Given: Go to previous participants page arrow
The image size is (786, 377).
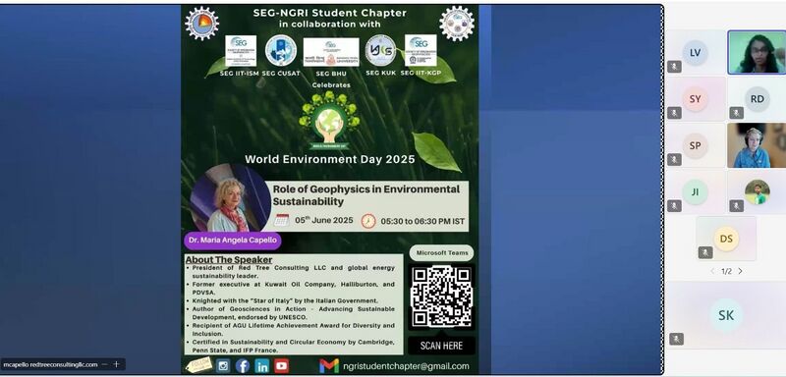Looking at the screenshot, I should point(712,271).
